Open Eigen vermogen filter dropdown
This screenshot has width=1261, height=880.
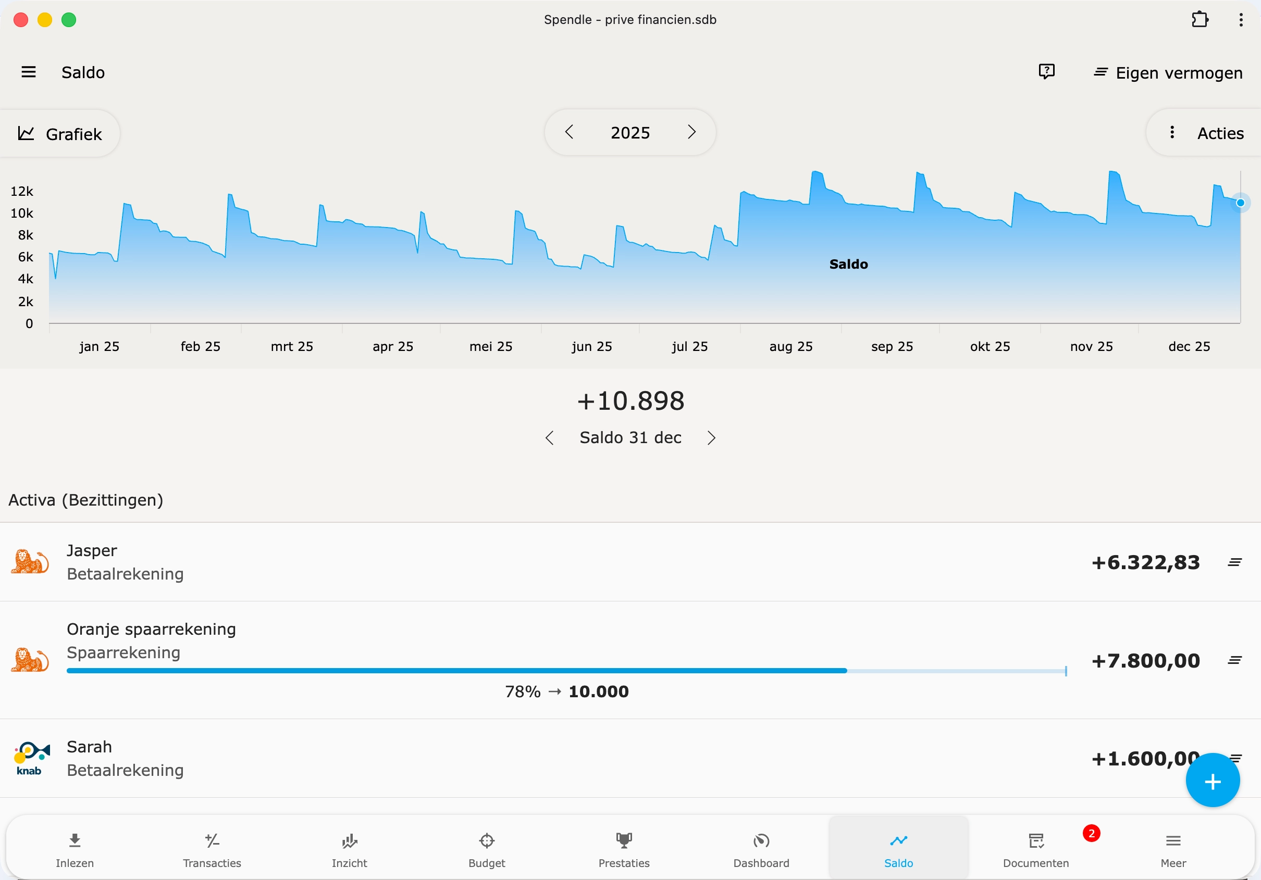(x=1168, y=72)
